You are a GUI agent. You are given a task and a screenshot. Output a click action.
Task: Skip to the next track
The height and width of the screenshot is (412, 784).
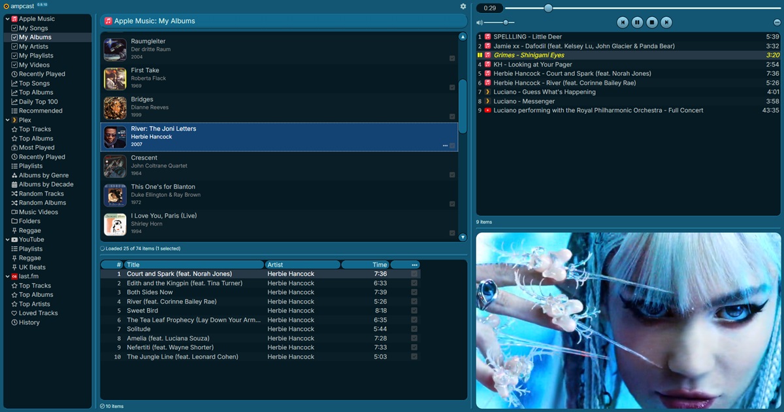pyautogui.click(x=666, y=22)
